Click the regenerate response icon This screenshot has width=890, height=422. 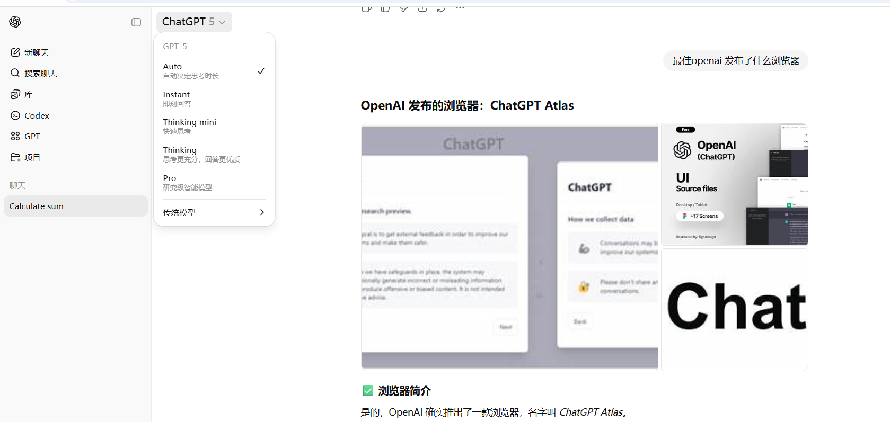pyautogui.click(x=441, y=8)
